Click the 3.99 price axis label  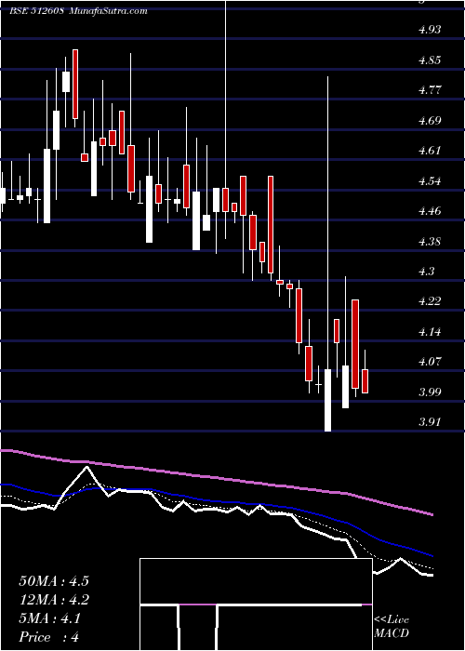[430, 392]
